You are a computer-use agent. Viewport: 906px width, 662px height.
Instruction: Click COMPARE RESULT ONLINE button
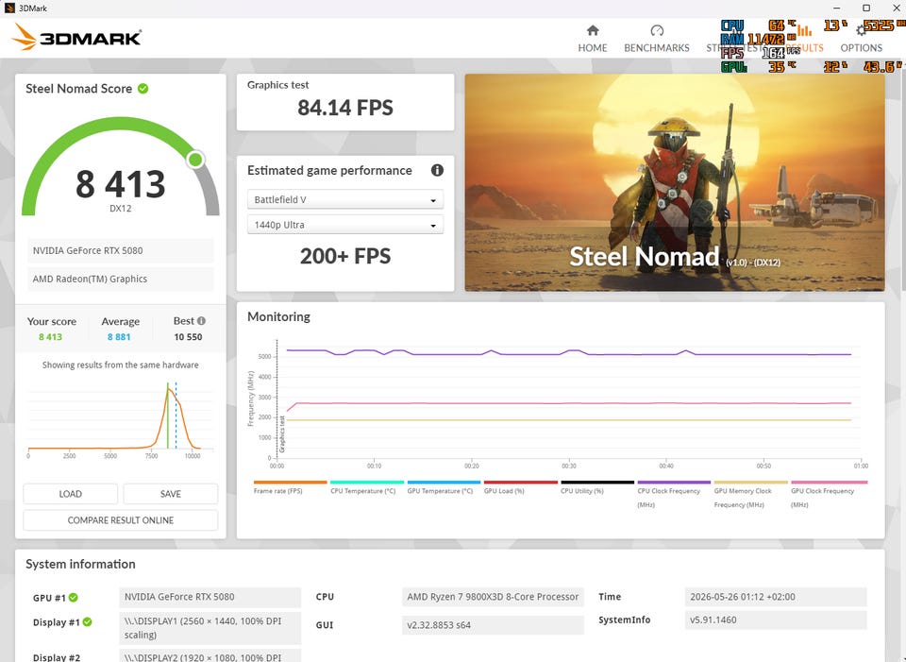click(x=120, y=520)
